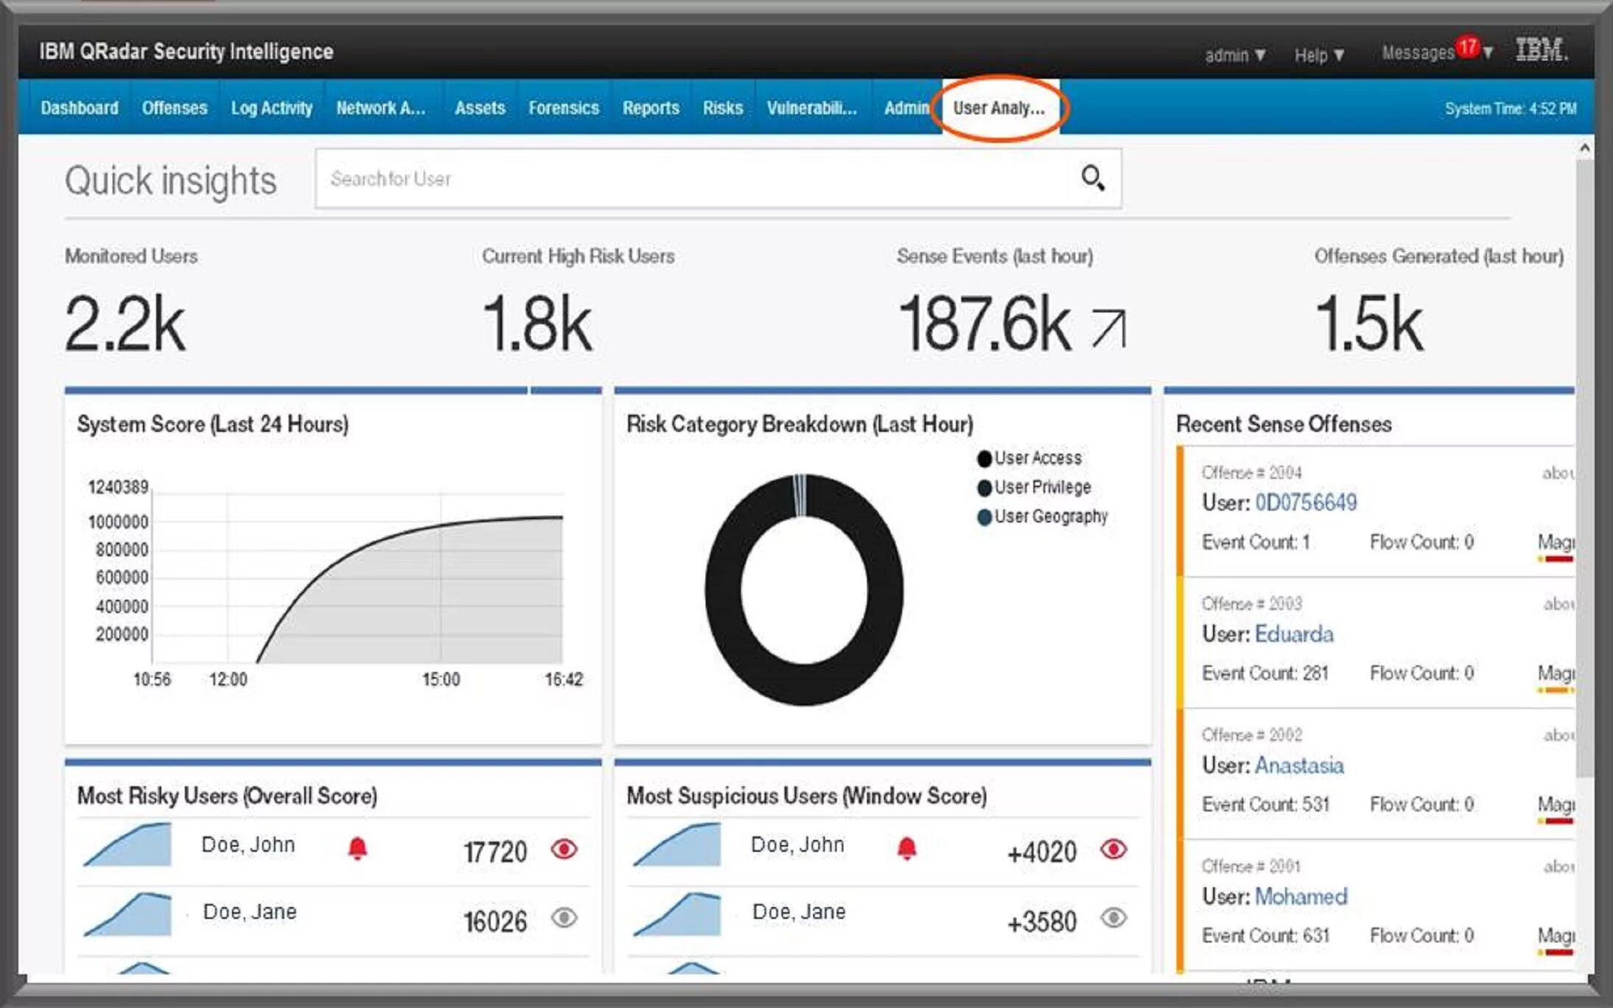Image resolution: width=1613 pixels, height=1008 pixels.
Task: Click the Sense Events upward trend arrow
Action: [x=1108, y=328]
